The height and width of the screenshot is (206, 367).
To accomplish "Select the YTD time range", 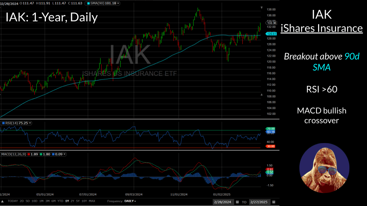I will point(60,201).
